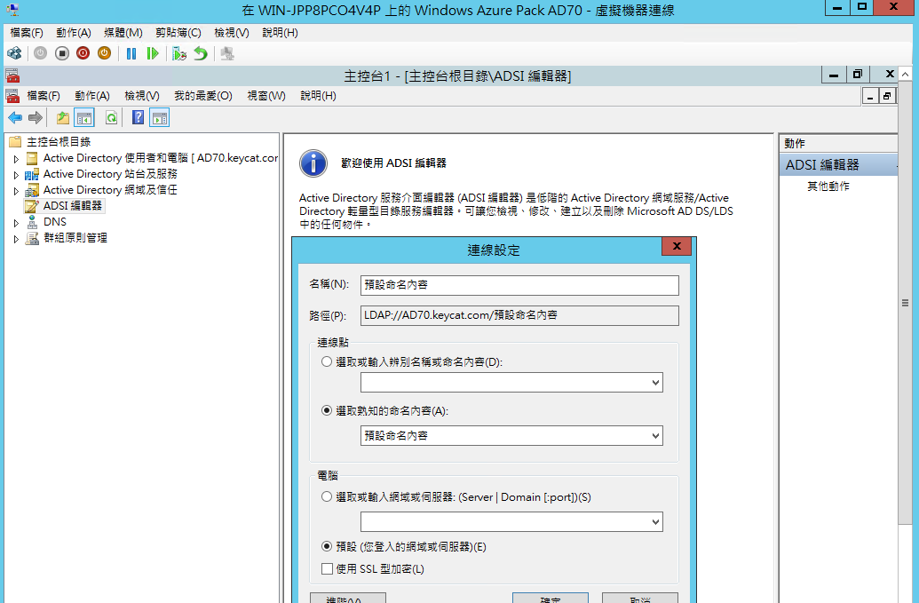The image size is (919, 603).
Task: Close the 連線設定 dialog
Action: coord(677,246)
